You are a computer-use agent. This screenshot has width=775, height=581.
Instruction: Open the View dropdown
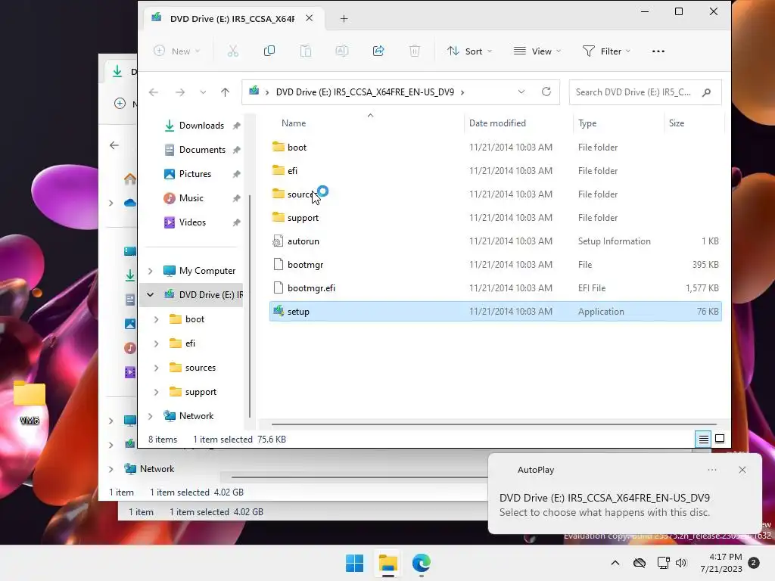click(x=537, y=51)
